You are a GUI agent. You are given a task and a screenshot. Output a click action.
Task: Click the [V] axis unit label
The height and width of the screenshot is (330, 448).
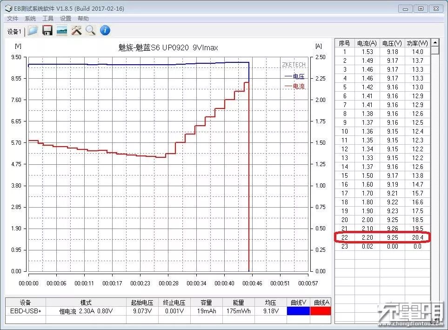pos(18,46)
